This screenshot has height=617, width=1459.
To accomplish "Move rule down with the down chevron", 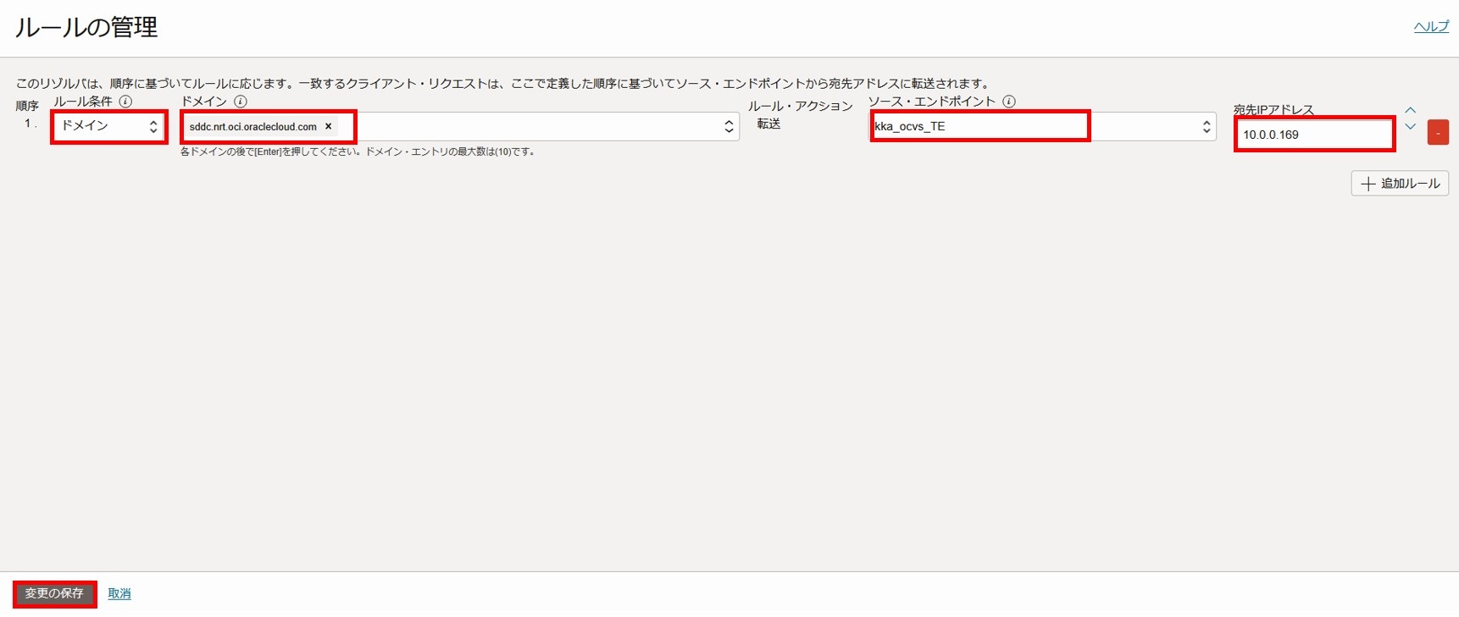I will coord(1410,127).
